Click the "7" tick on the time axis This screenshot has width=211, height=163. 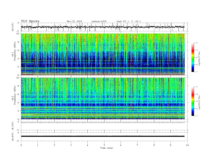[x=137, y=145]
